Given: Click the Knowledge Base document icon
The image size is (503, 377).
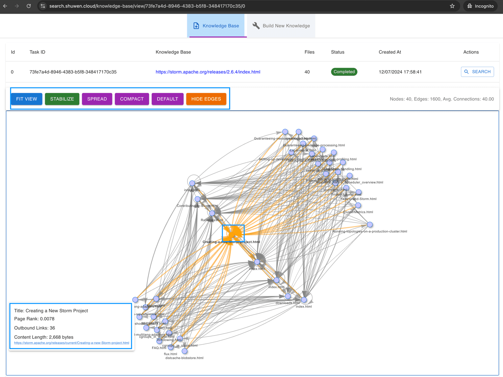Looking at the screenshot, I should pos(196,26).
